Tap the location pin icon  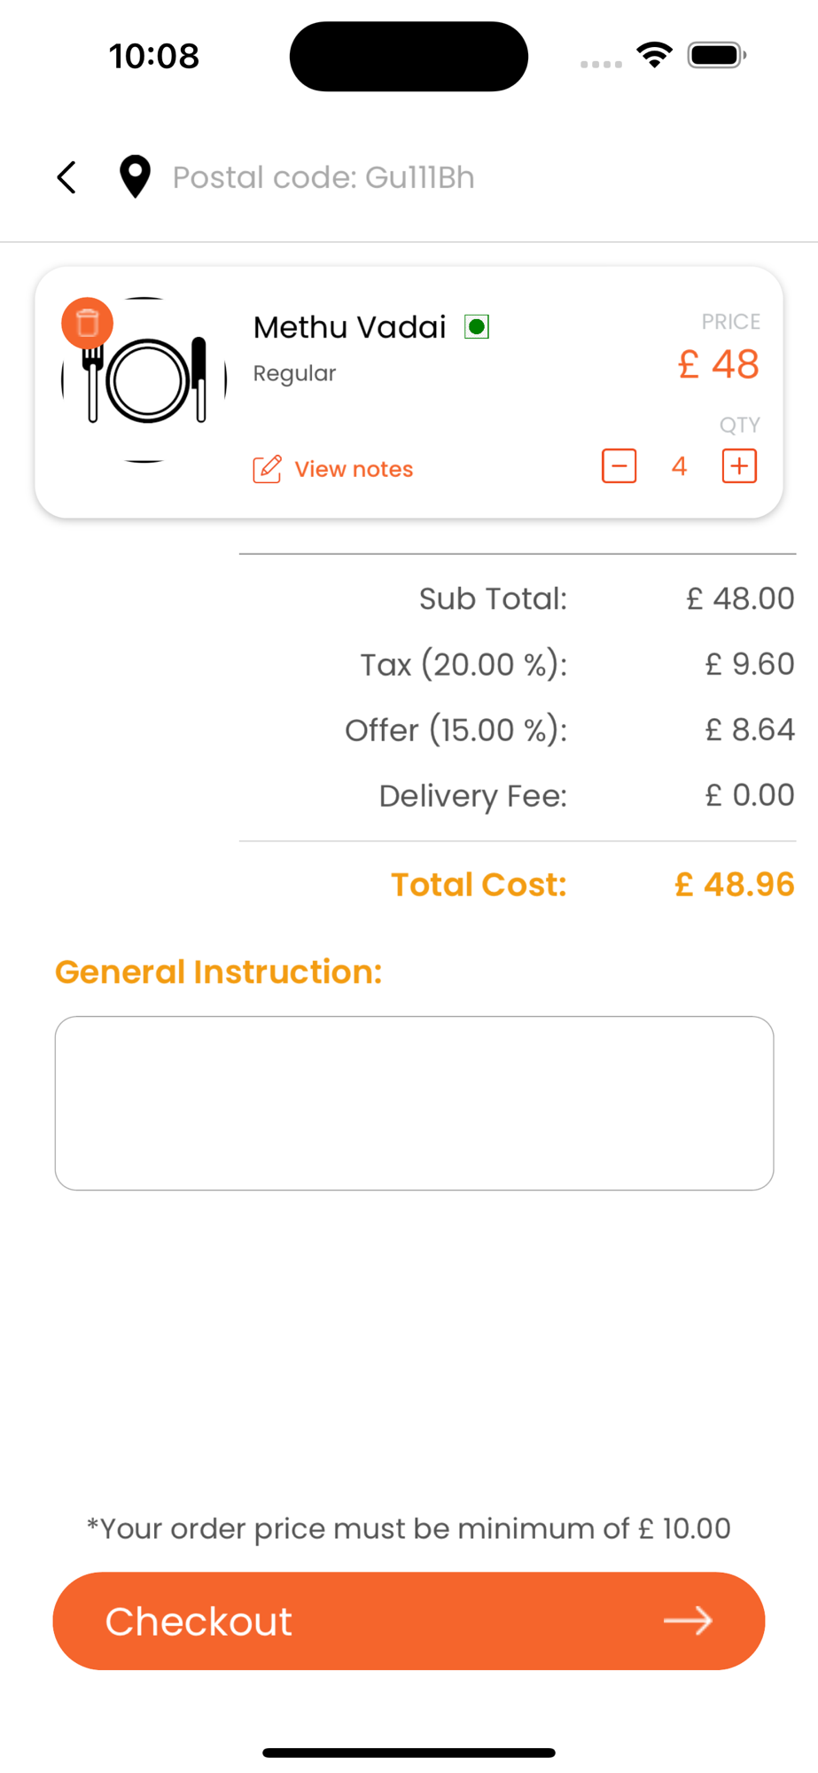[135, 177]
